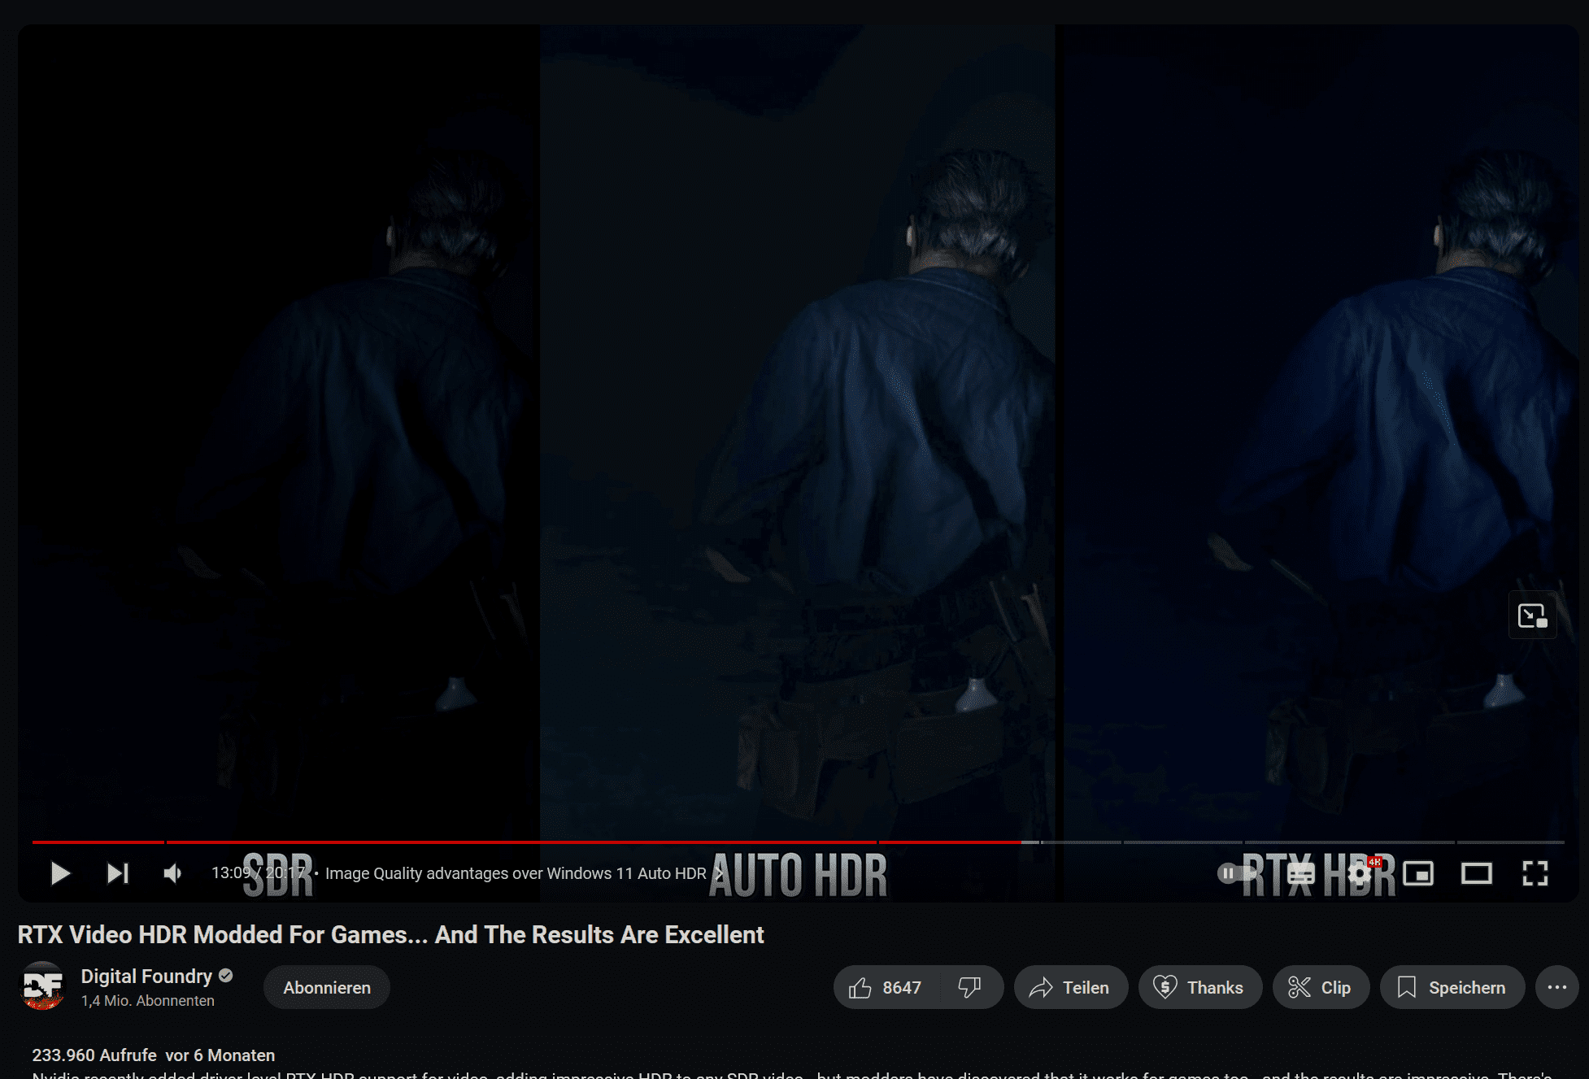Click the picture-in-picture overlay icon
1589x1079 pixels.
click(1533, 616)
